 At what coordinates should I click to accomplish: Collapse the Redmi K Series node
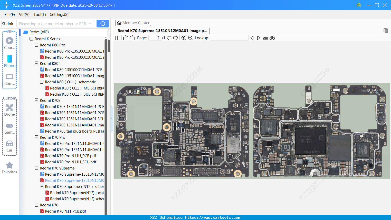pyautogui.click(x=31, y=39)
